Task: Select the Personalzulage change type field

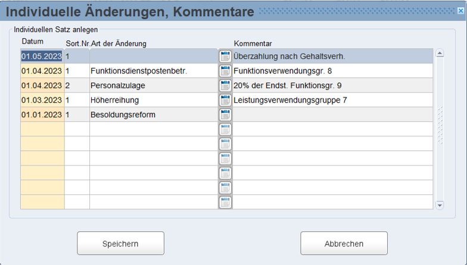Action: 153,86
